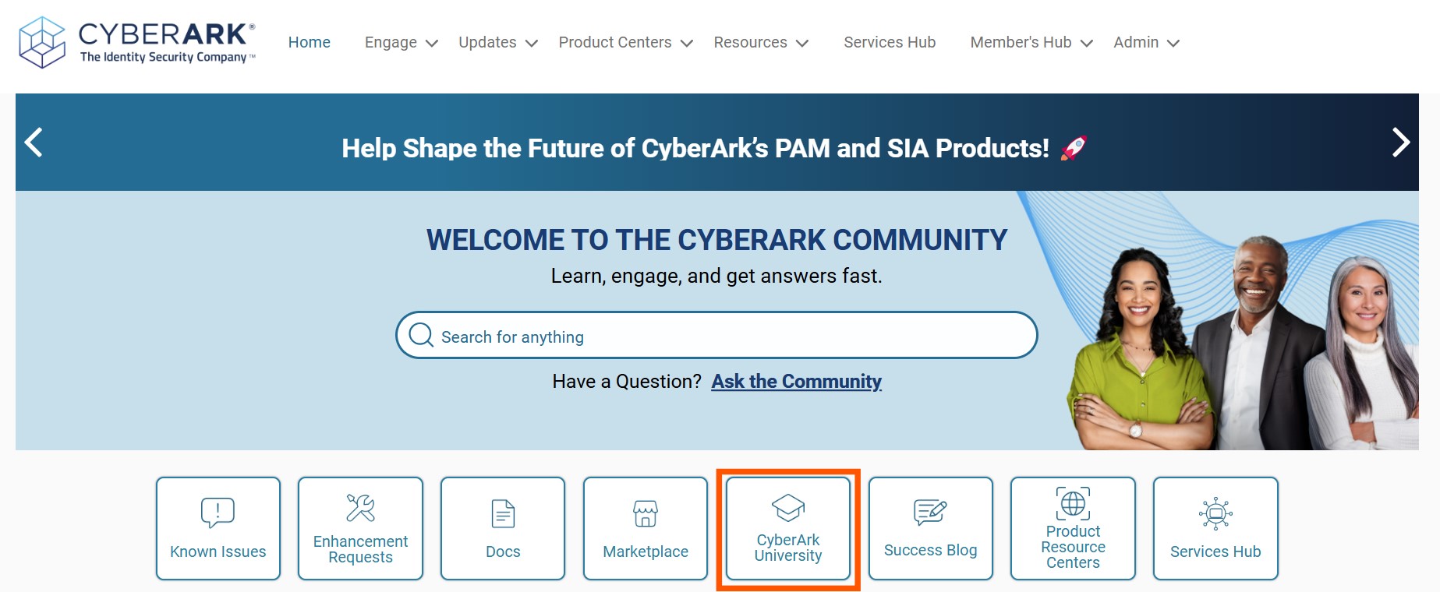Expand the Updates chevron arrow
Image resolution: width=1440 pixels, height=592 pixels.
pyautogui.click(x=532, y=44)
